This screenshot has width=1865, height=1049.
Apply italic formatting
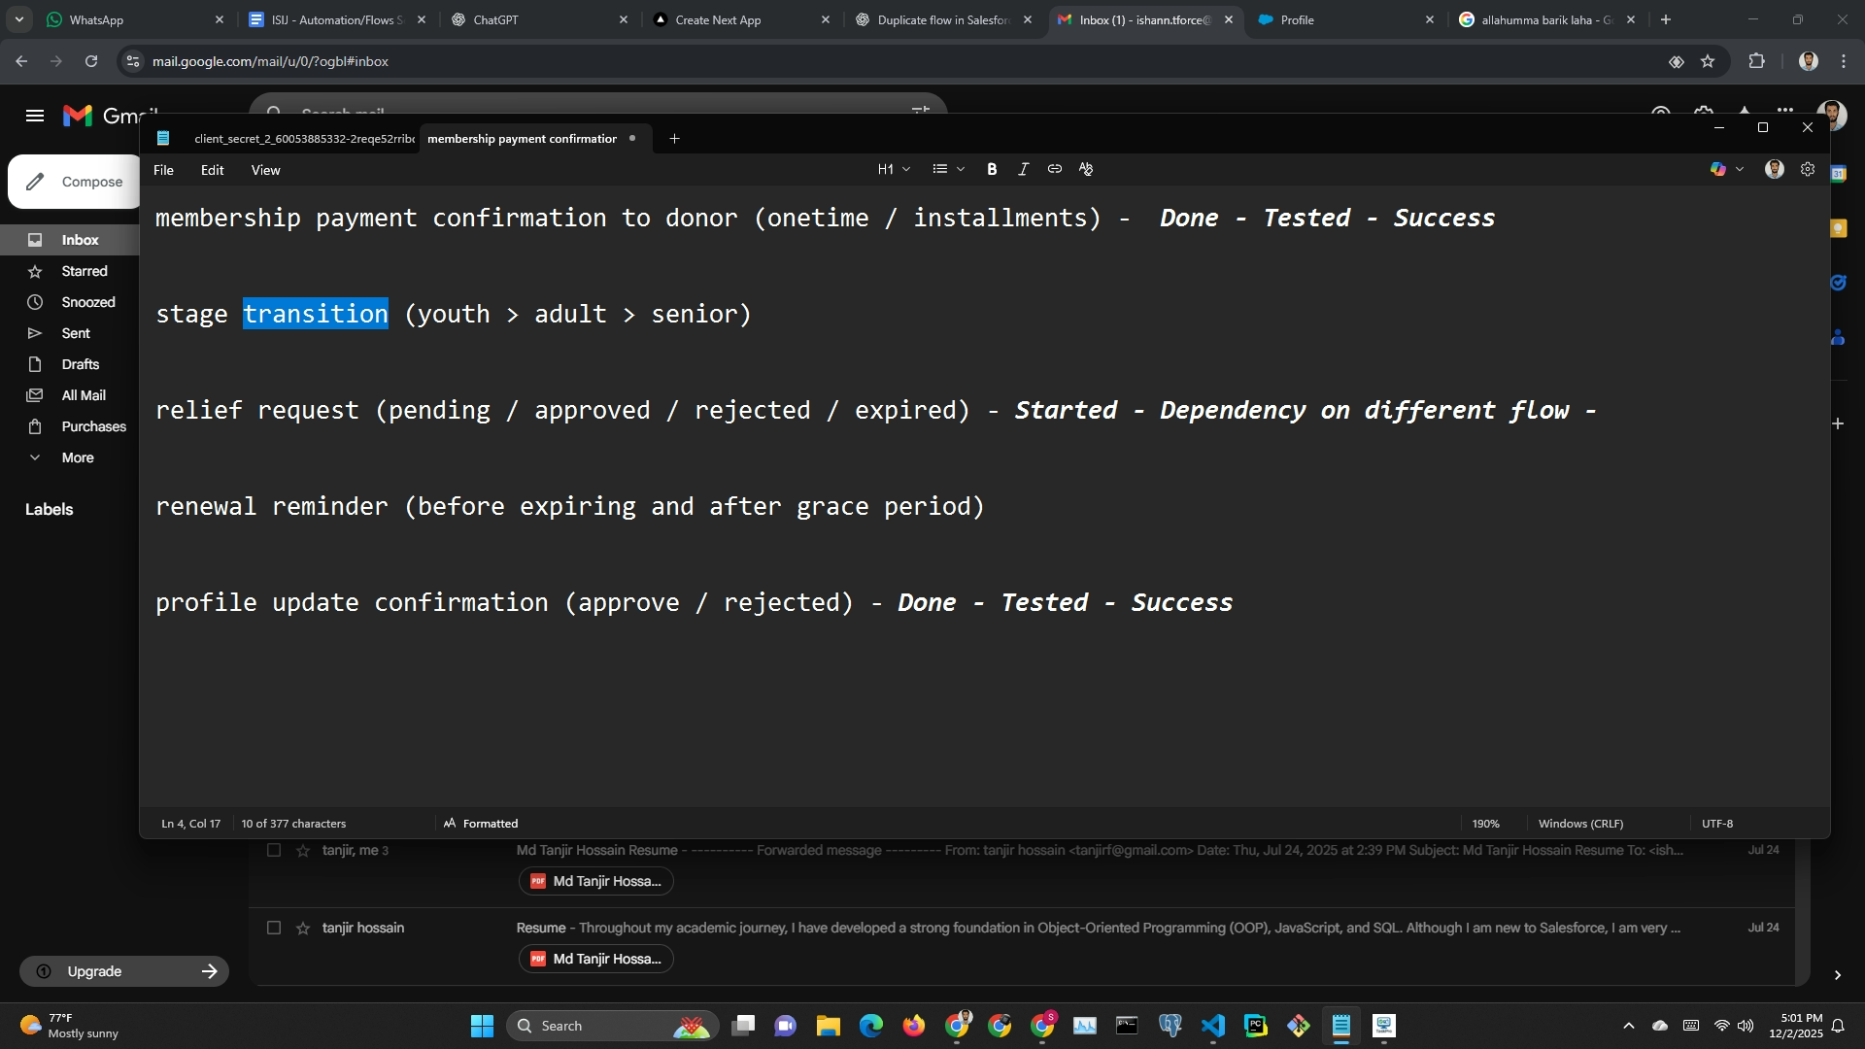click(1023, 169)
